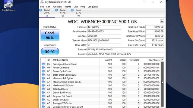Open the Theme menu
Image resolution: width=193 pixels, height=108 pixels.
pyautogui.click(x=68, y=7)
